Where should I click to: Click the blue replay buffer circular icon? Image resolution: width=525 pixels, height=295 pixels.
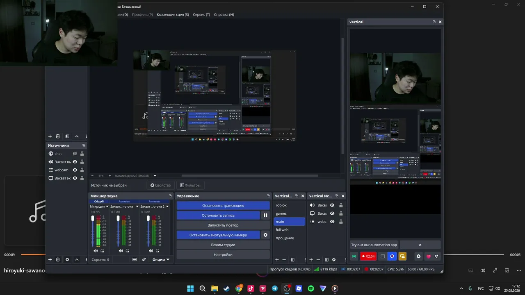pyautogui.click(x=392, y=256)
